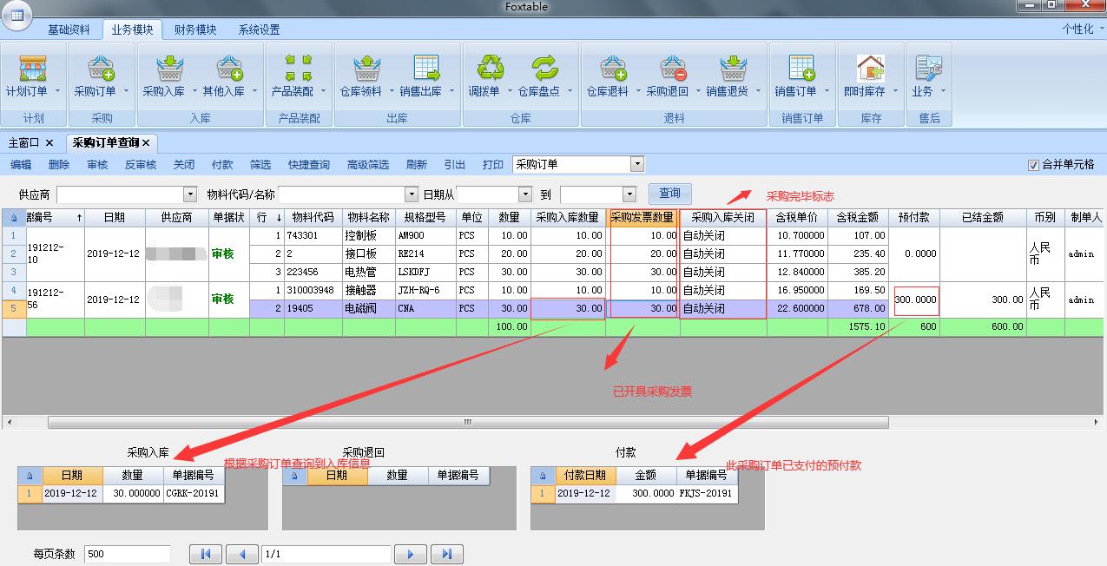Viewport: 1107px width, 566px height.
Task: Click the 反审核 toolbar command
Action: 140,165
